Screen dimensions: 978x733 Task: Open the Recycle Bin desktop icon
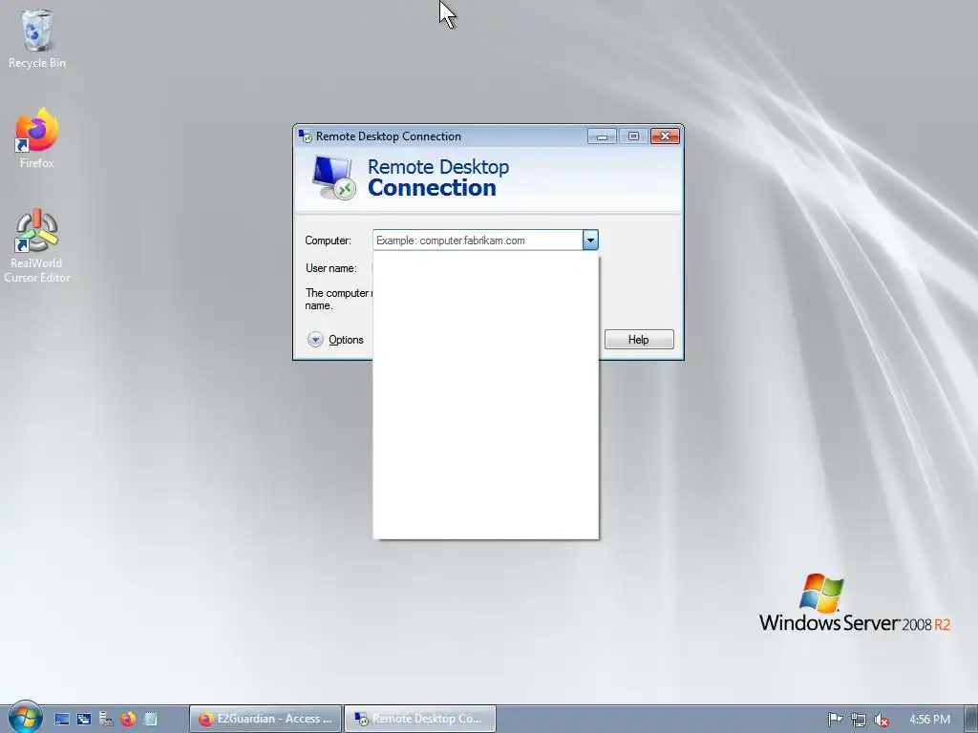pos(37,38)
